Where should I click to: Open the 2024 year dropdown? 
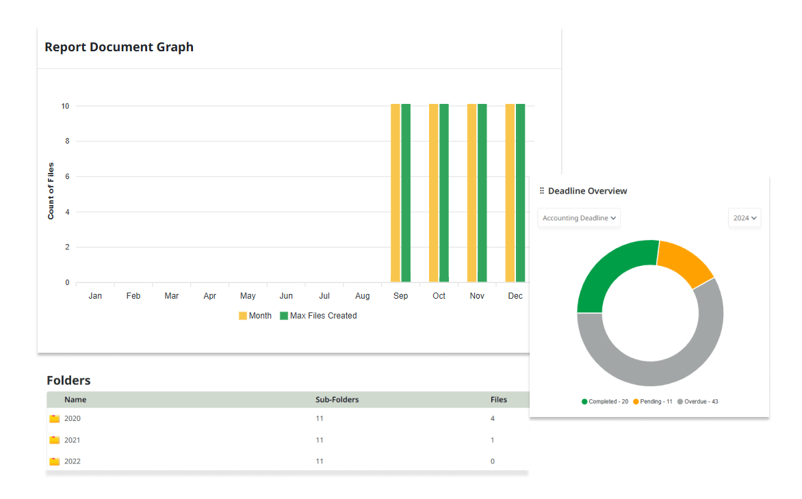(745, 218)
